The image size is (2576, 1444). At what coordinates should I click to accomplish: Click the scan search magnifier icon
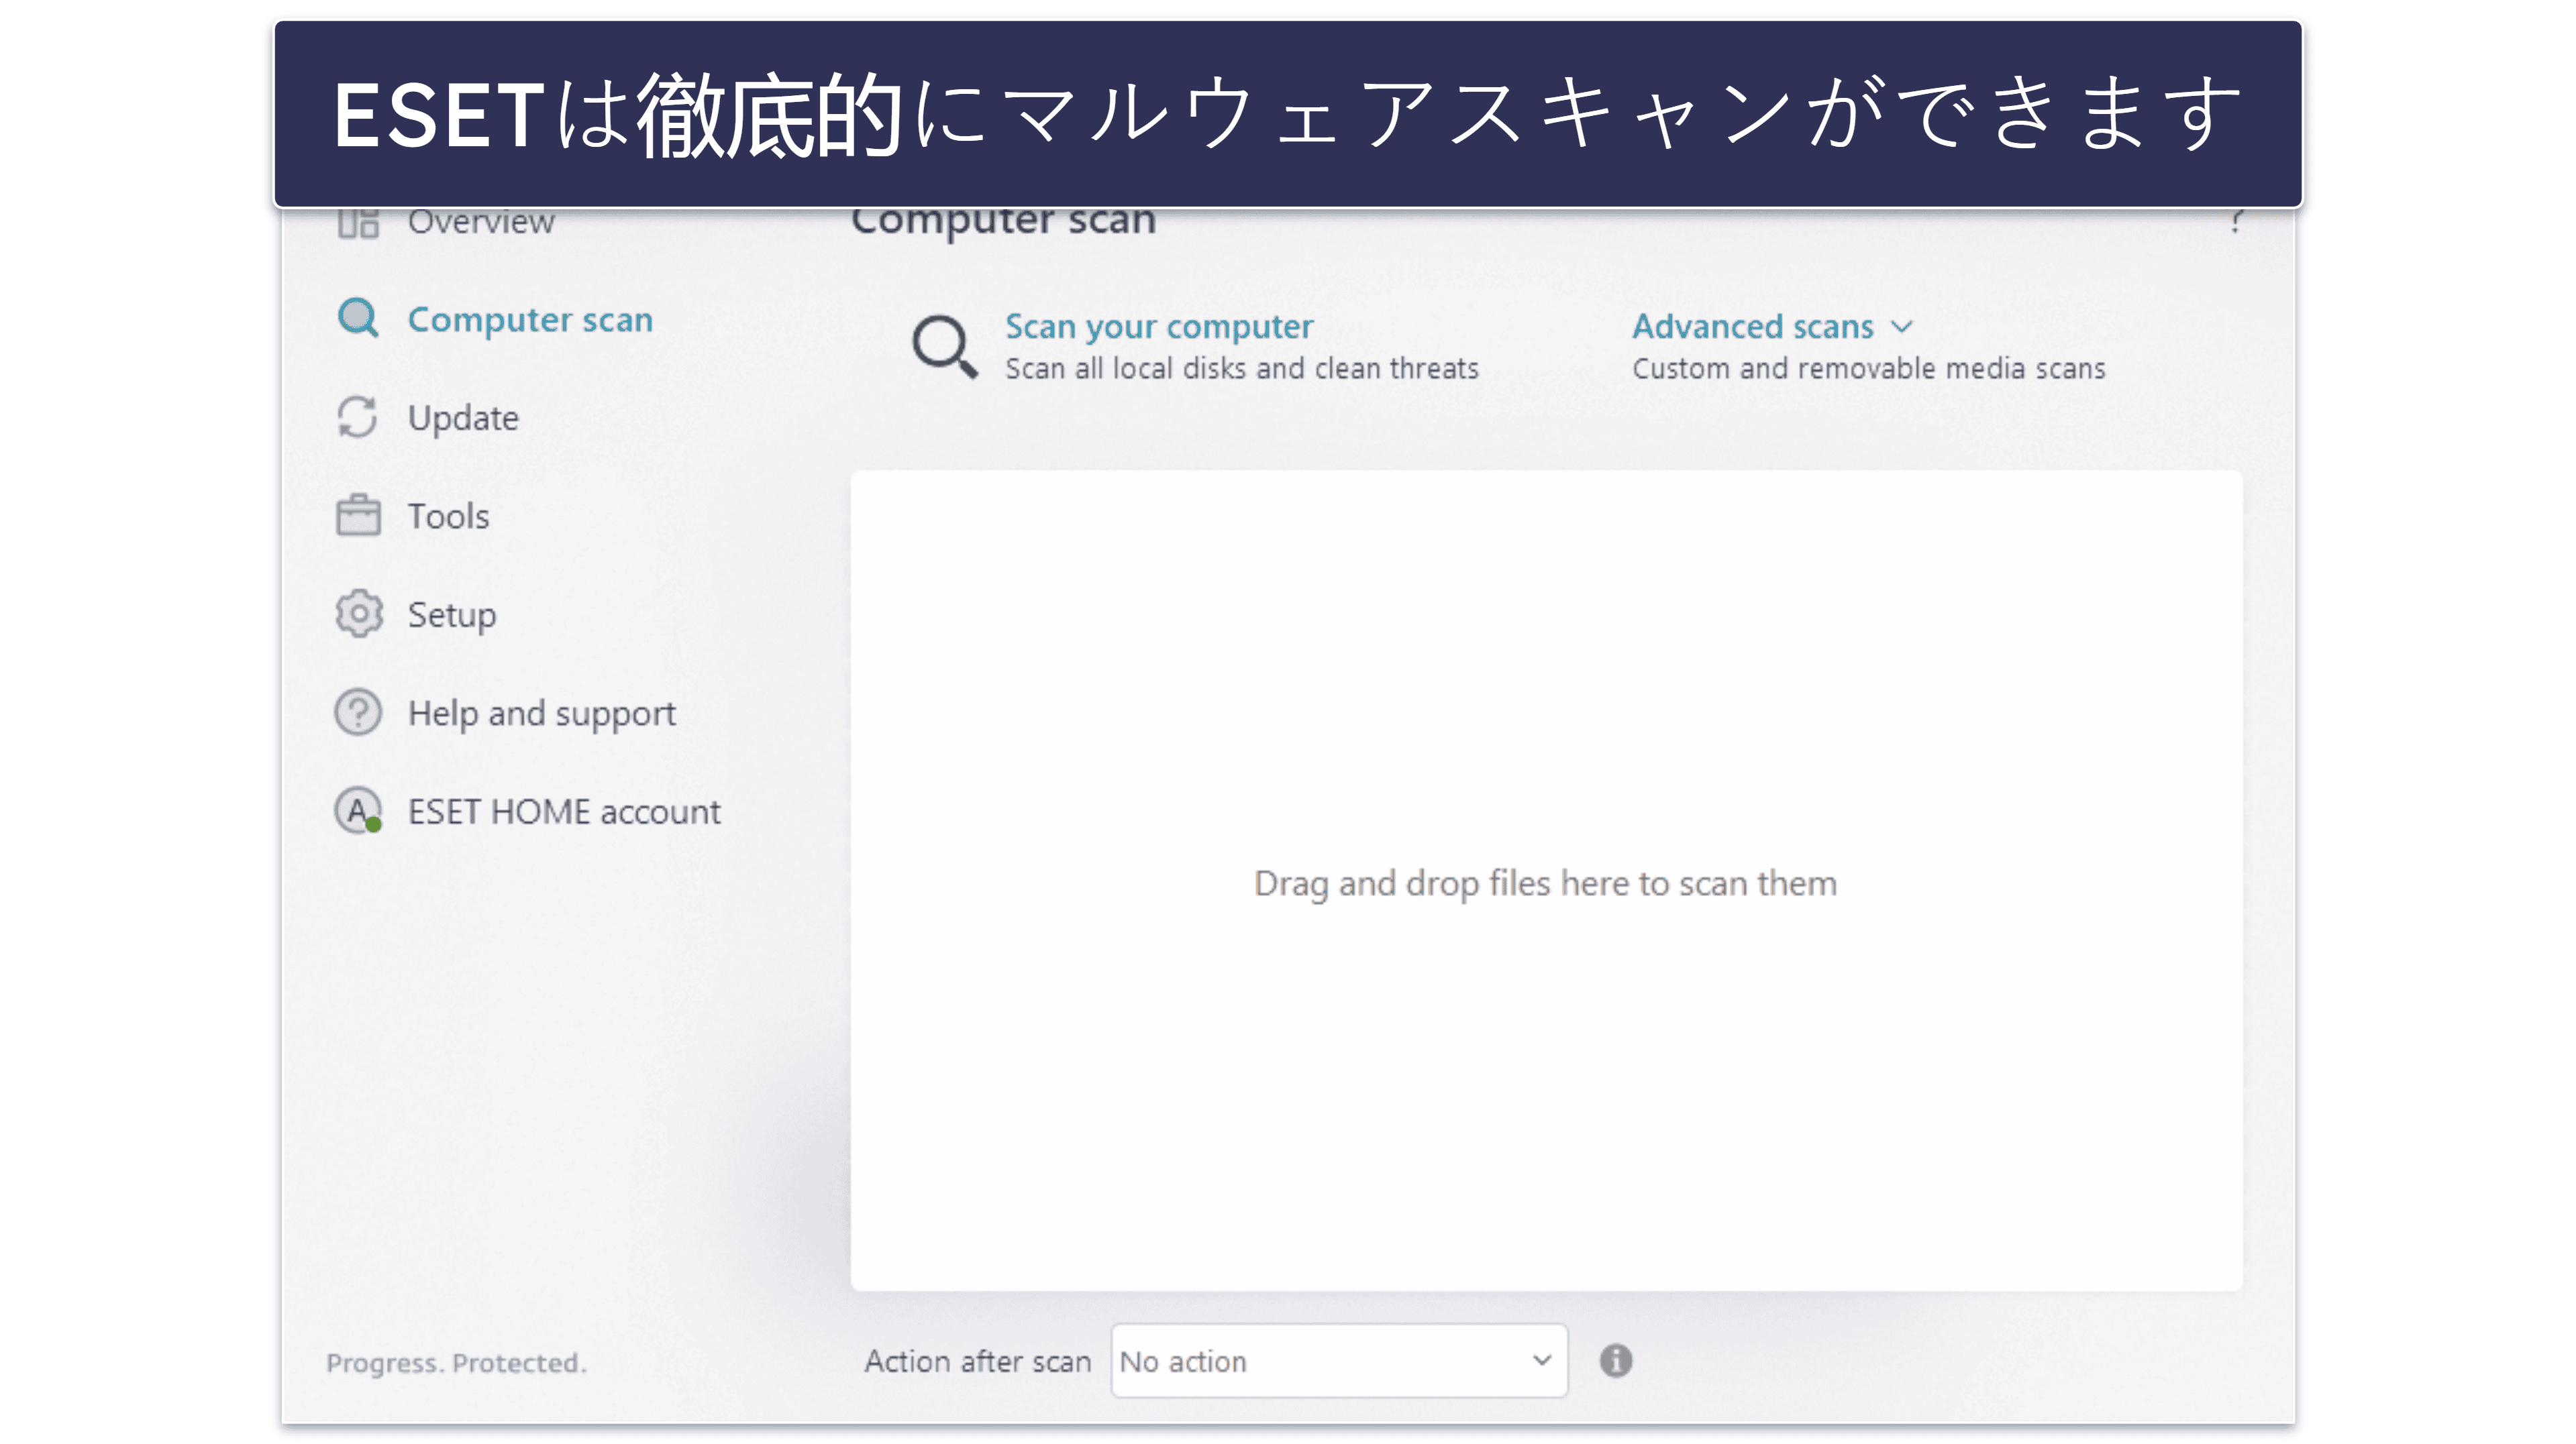947,345
